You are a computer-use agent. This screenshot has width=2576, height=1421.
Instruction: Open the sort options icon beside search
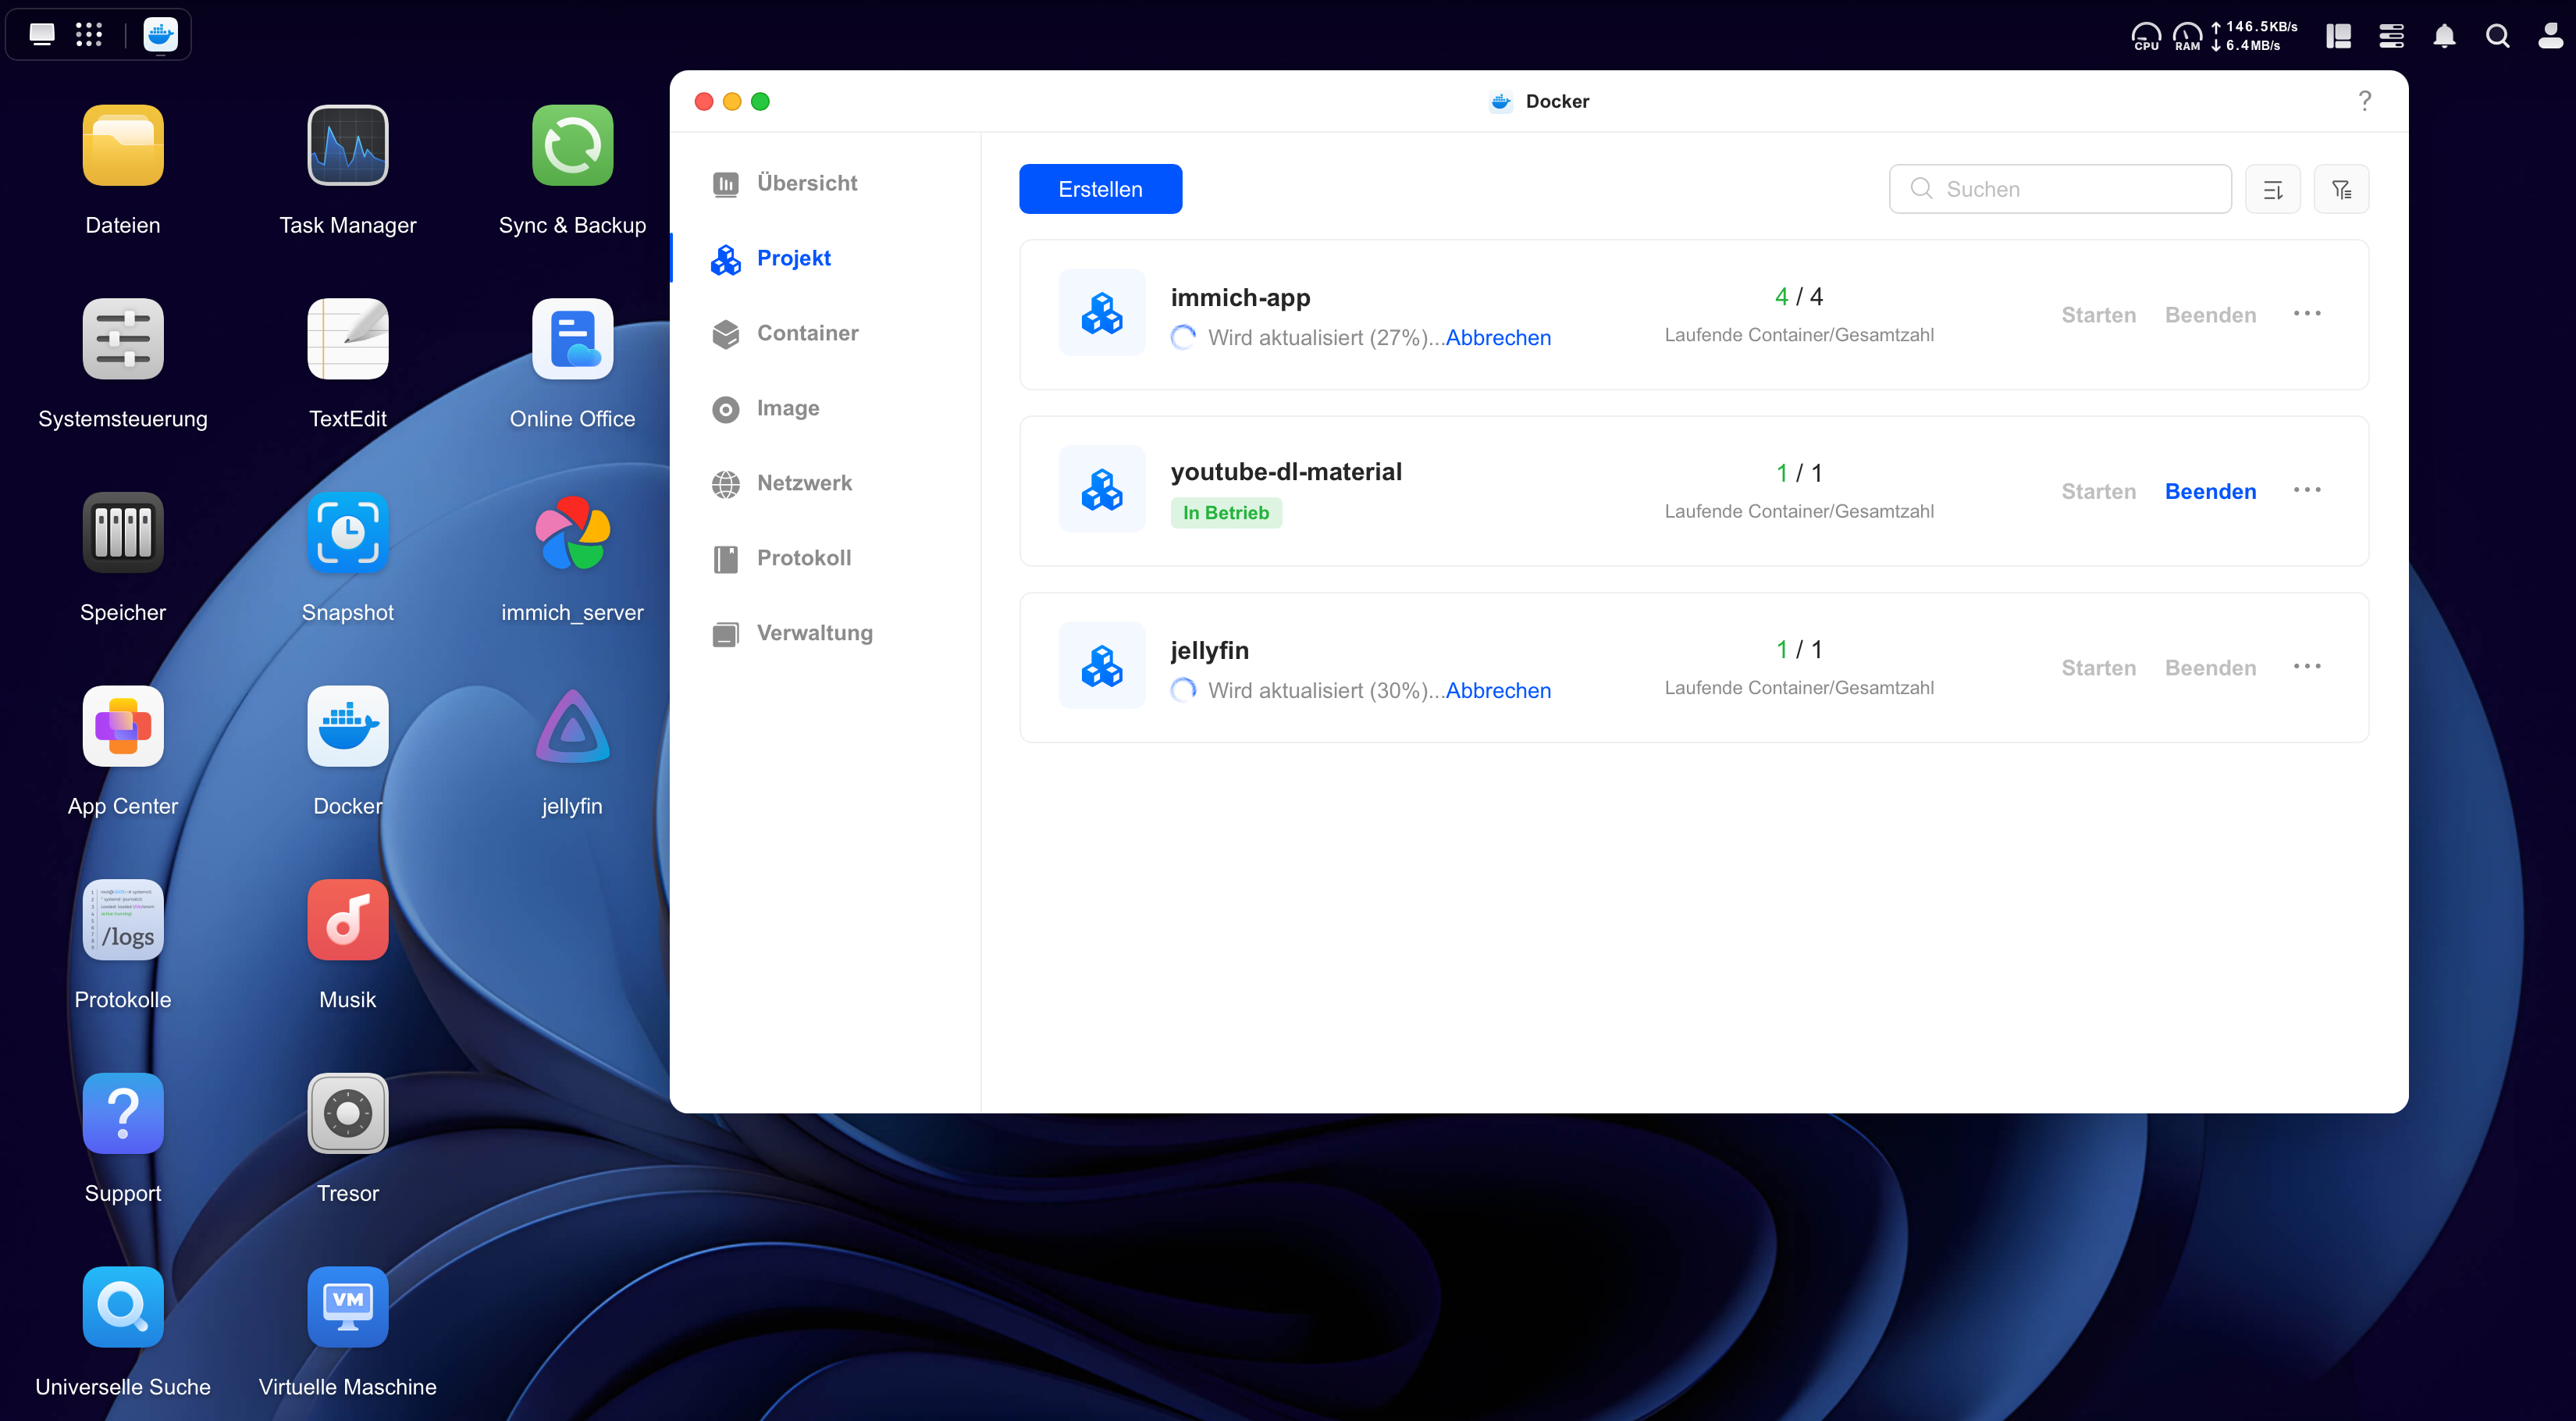click(2272, 189)
